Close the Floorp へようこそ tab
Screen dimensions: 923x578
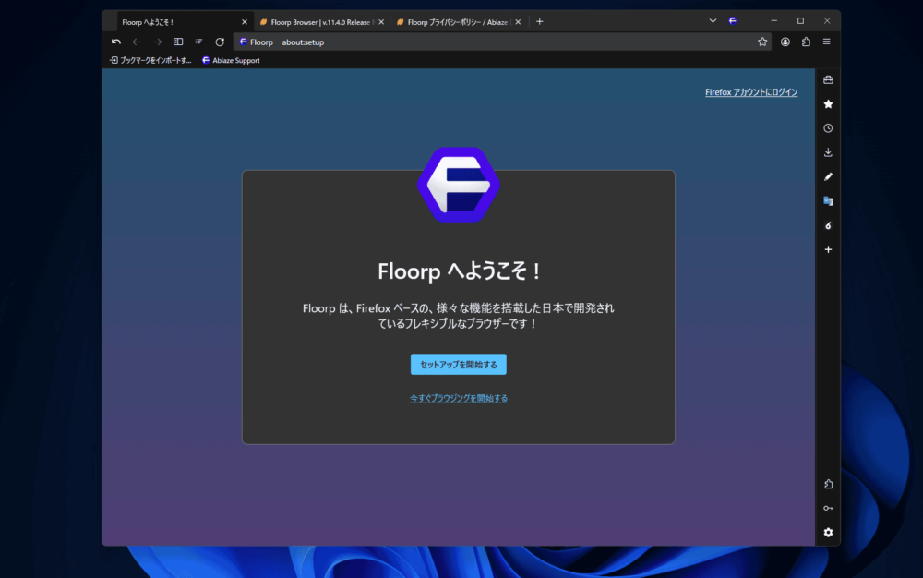pyautogui.click(x=245, y=22)
